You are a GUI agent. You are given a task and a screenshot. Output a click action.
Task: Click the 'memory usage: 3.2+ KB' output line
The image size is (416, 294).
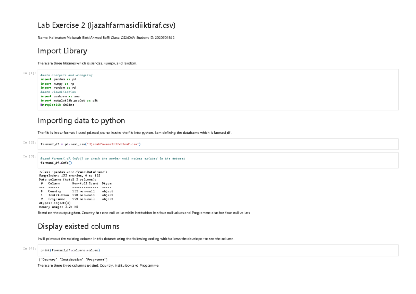[59, 207]
